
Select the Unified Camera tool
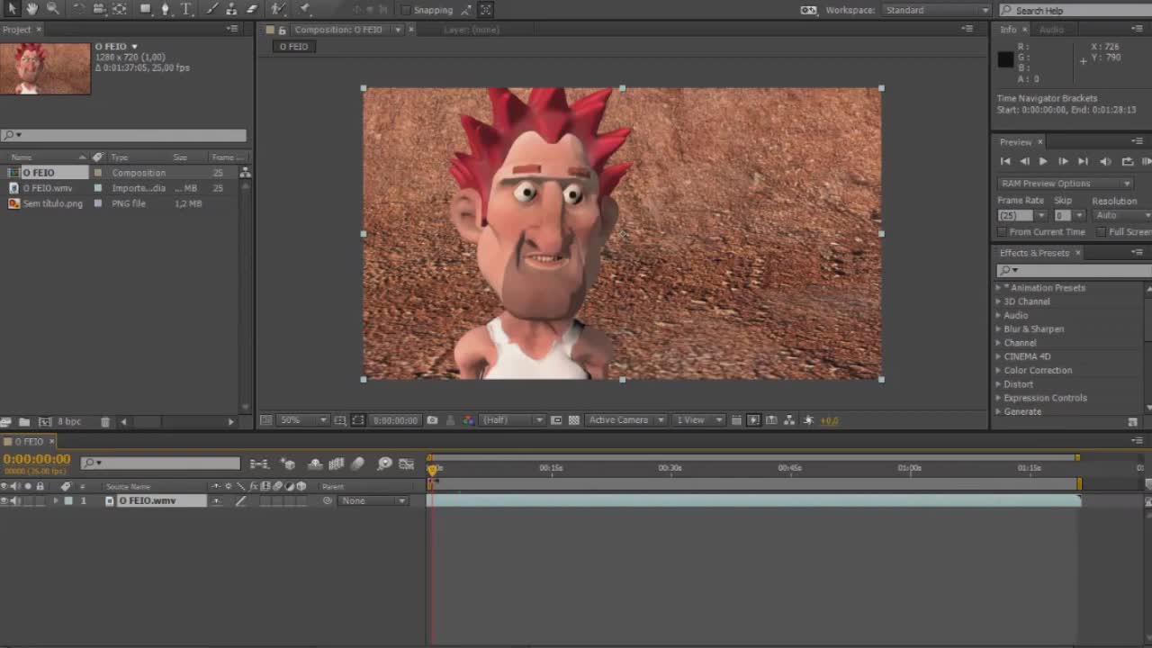point(99,9)
